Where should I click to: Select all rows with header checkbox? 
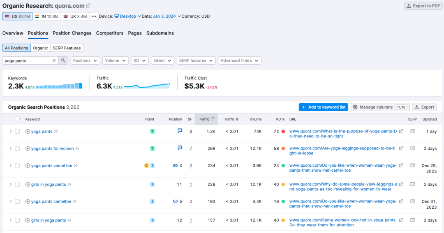click(17, 119)
